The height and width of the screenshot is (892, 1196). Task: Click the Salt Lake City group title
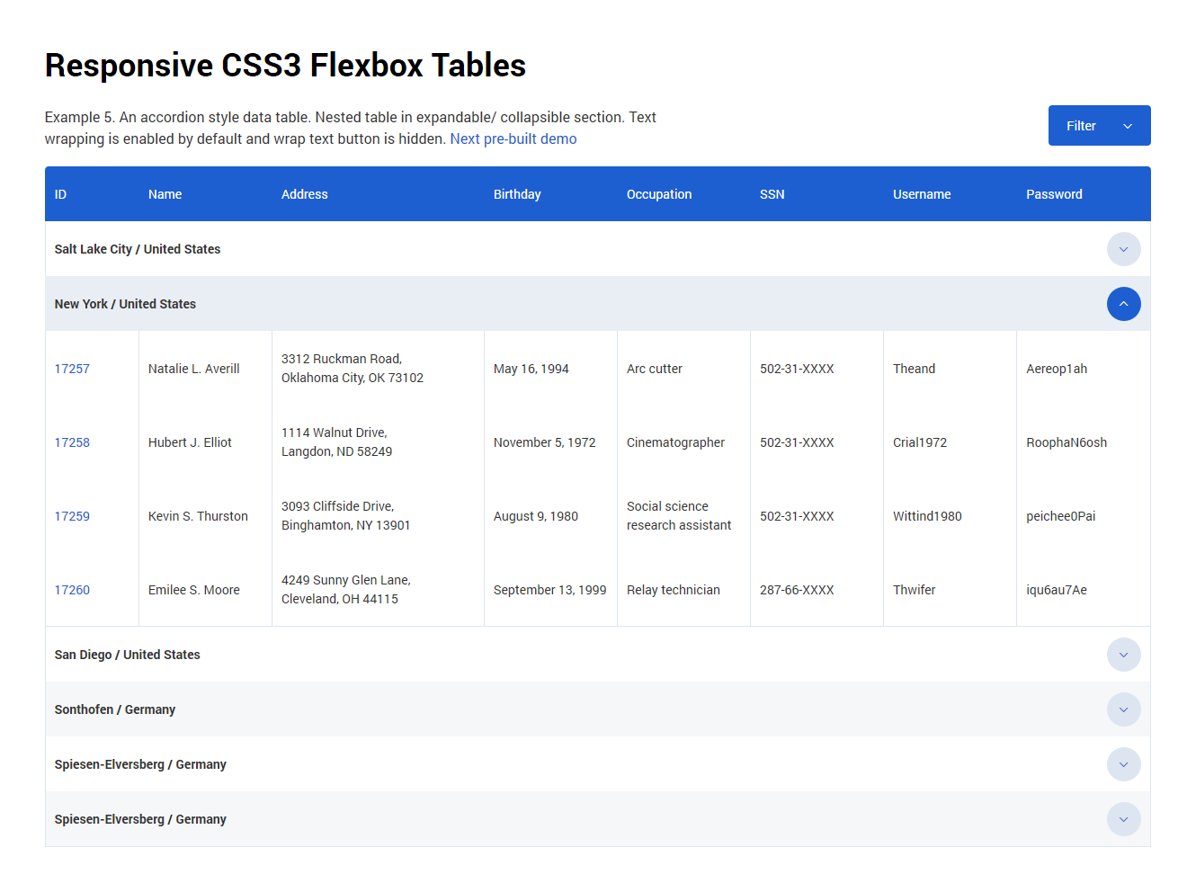click(x=137, y=249)
